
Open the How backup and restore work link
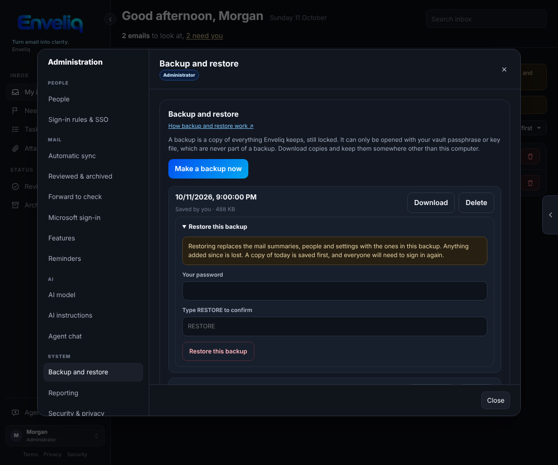coord(211,126)
